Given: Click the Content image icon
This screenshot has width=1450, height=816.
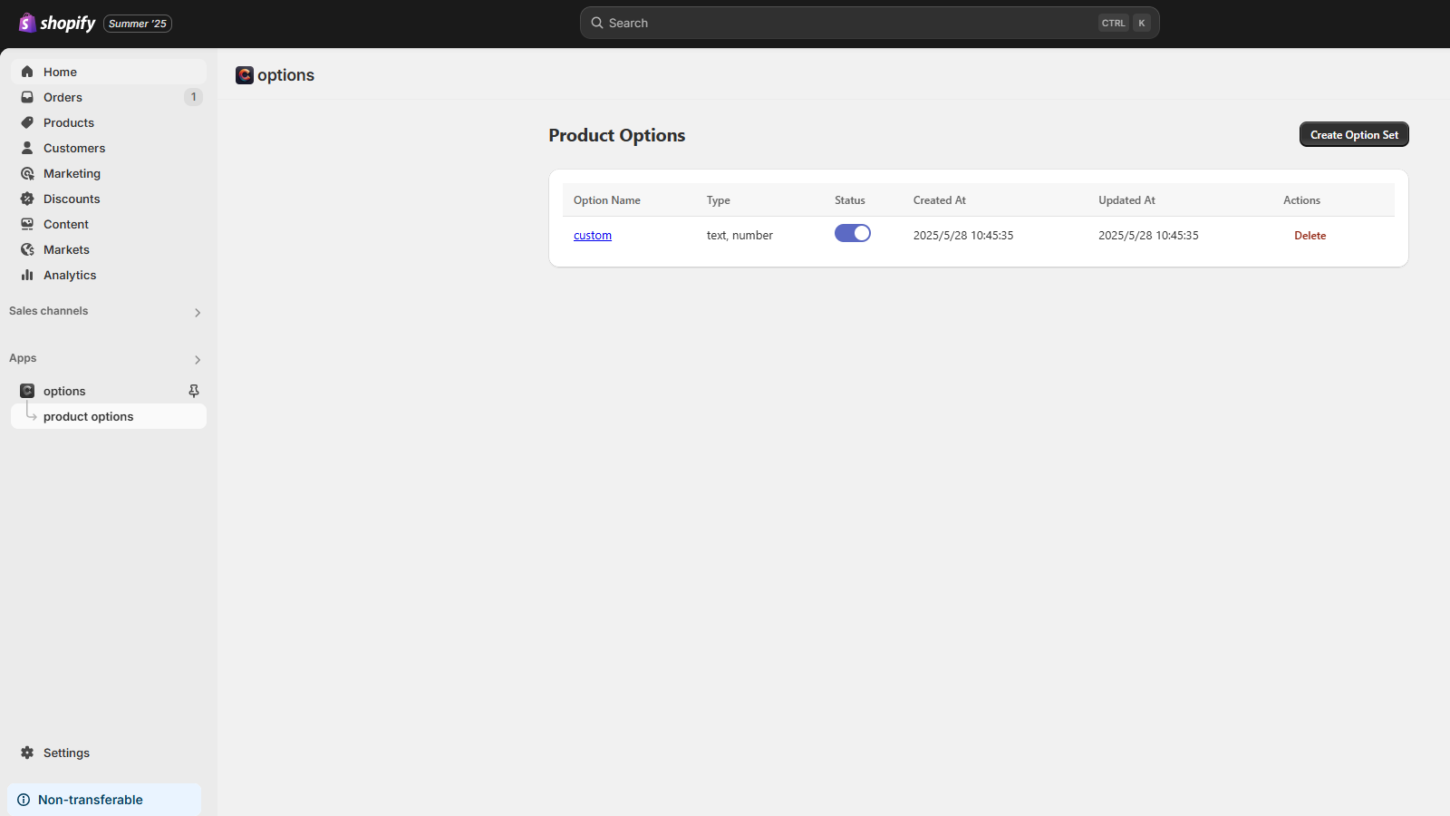Looking at the screenshot, I should pos(27,224).
